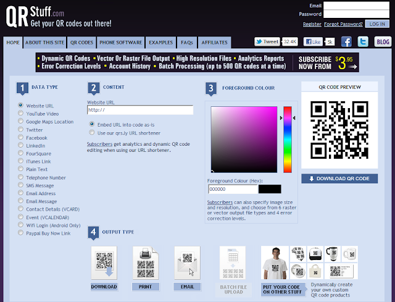Click the QRStuff.com logo
The image size is (395, 302).
click(59, 17)
